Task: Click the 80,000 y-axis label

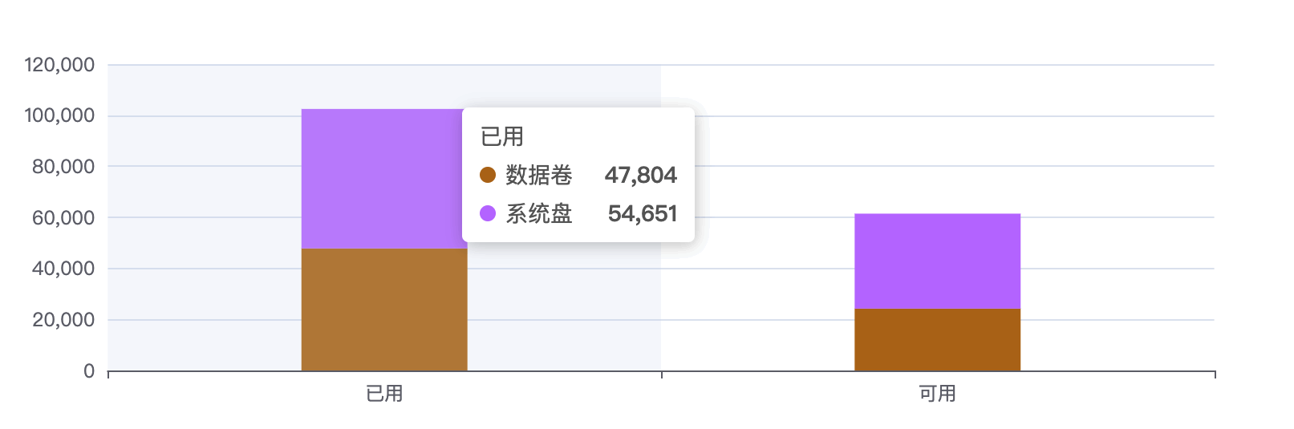Action: pos(63,167)
